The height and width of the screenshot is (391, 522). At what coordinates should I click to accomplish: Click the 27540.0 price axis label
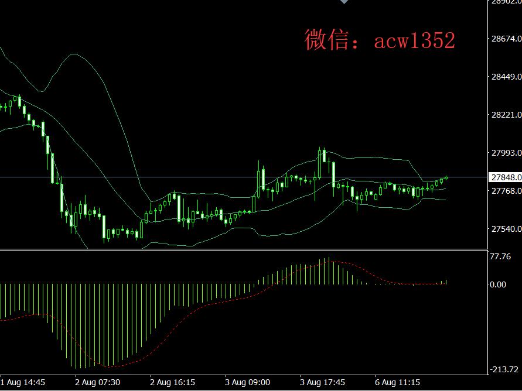pyautogui.click(x=506, y=229)
